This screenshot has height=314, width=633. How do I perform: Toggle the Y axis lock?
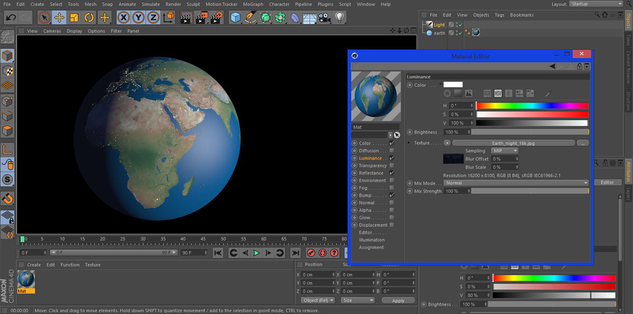[138, 17]
